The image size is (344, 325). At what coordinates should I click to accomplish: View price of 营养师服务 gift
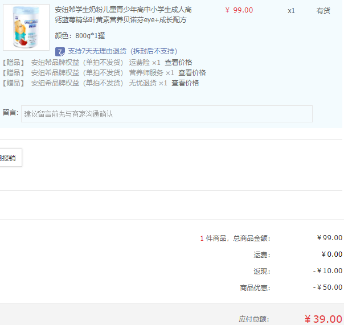192,73
